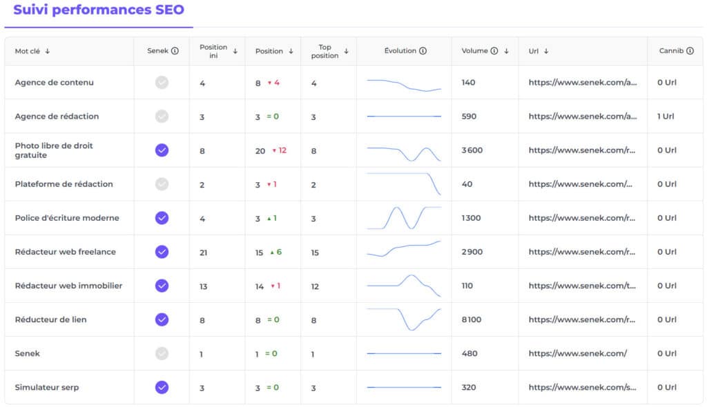Screen dimensions: 707x407
Task: Open the Volume column info icon
Action: click(494, 51)
